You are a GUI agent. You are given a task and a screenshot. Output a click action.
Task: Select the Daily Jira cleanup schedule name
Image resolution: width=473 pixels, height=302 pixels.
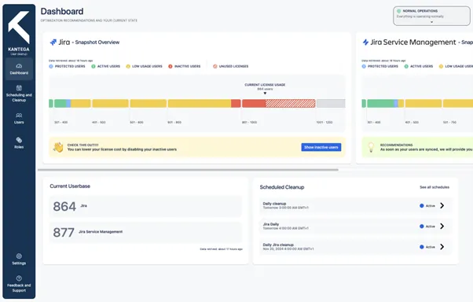click(278, 245)
